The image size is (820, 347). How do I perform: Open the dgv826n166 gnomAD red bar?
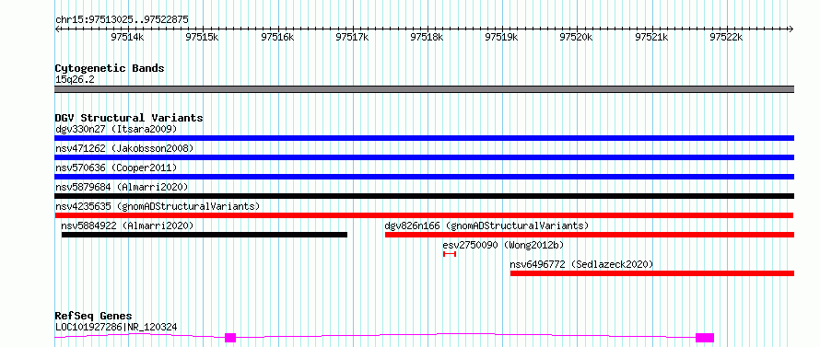590,235
